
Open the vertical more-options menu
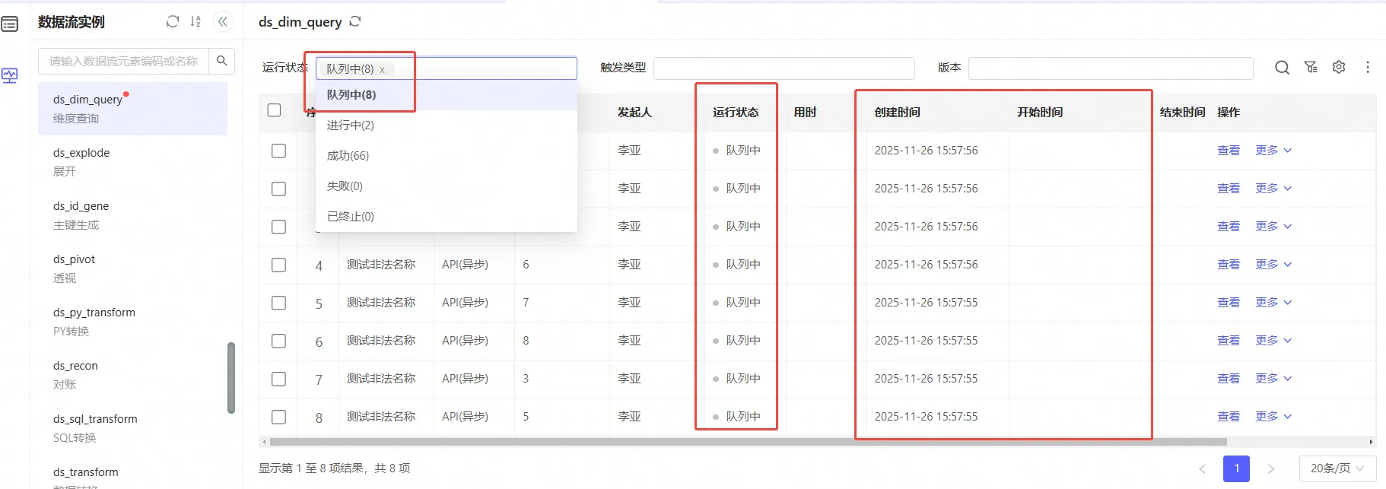pyautogui.click(x=1368, y=68)
